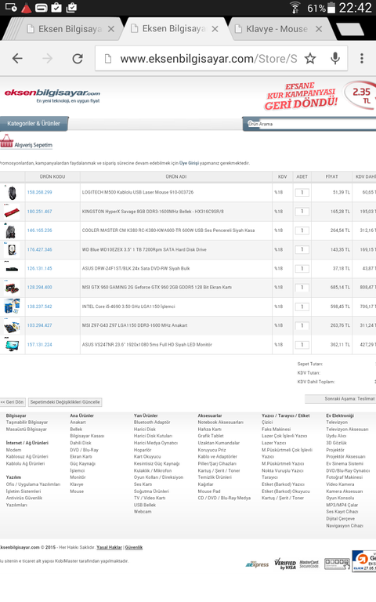
Task: Open the new tab button
Action: coord(349,29)
